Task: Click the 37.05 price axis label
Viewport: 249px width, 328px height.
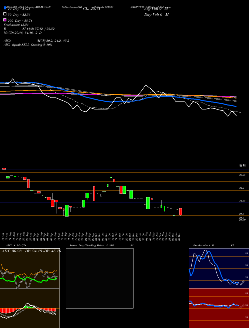Action: [x=242, y=175]
